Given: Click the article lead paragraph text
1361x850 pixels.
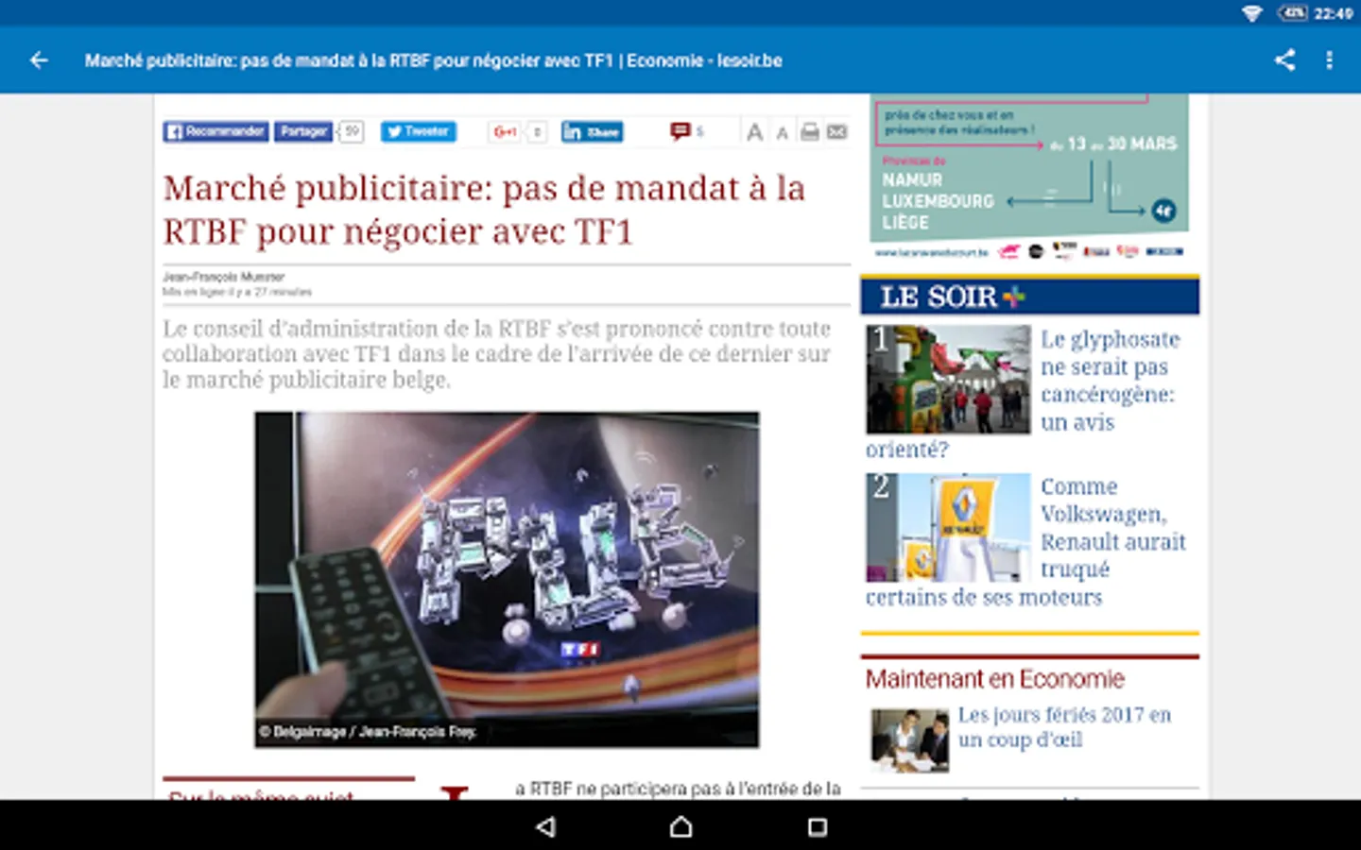Looking at the screenshot, I should (496, 354).
